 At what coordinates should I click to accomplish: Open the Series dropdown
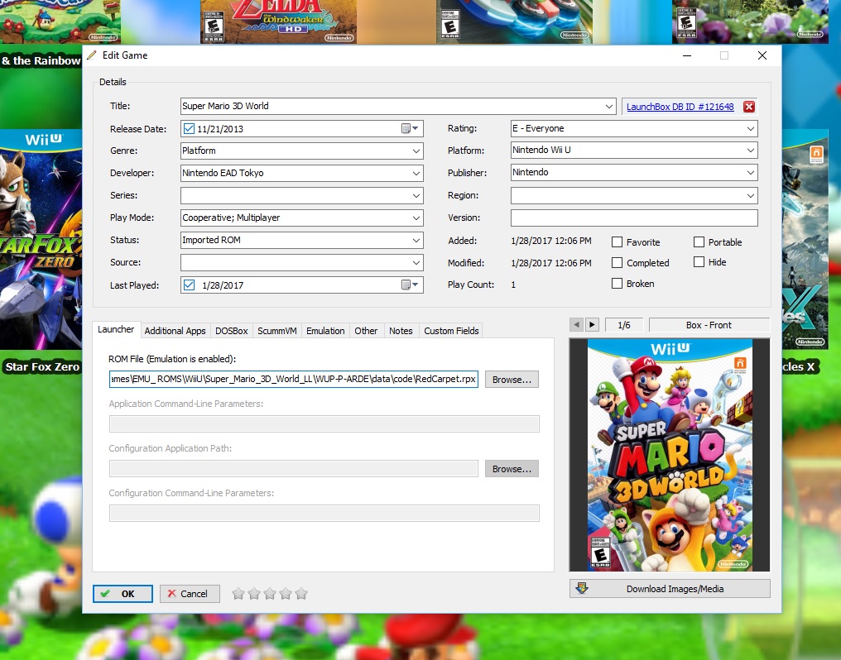click(416, 195)
